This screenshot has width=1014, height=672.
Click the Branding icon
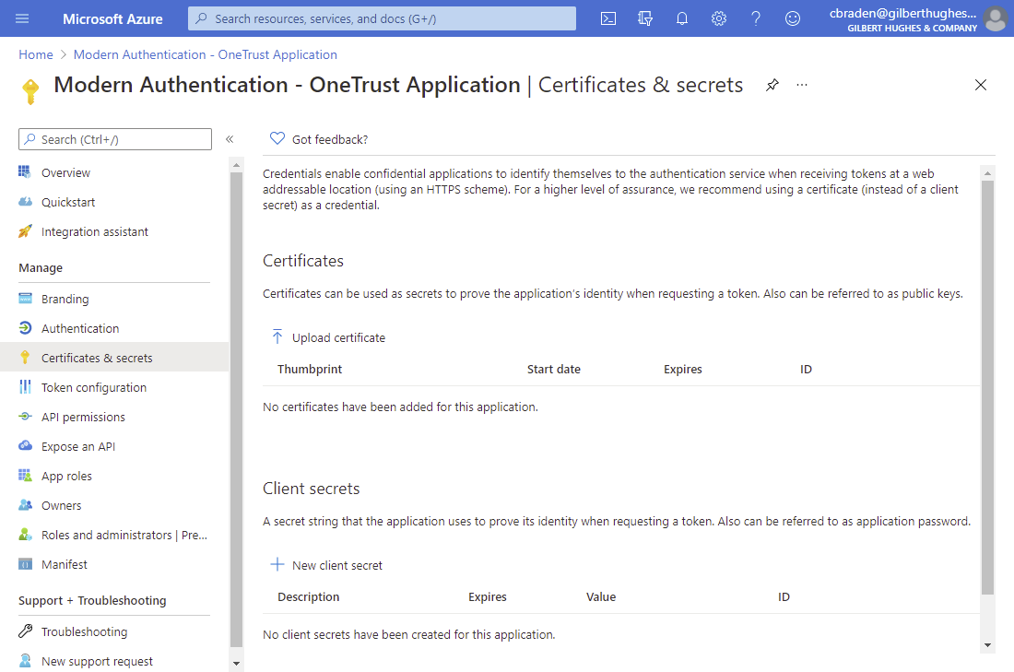[x=25, y=298]
